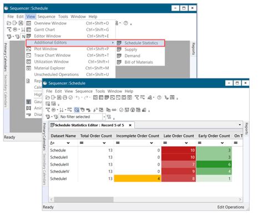Close the Schedule Statistics Editor tab
Image resolution: width=263 pixels, height=218 pixels.
tap(130, 125)
